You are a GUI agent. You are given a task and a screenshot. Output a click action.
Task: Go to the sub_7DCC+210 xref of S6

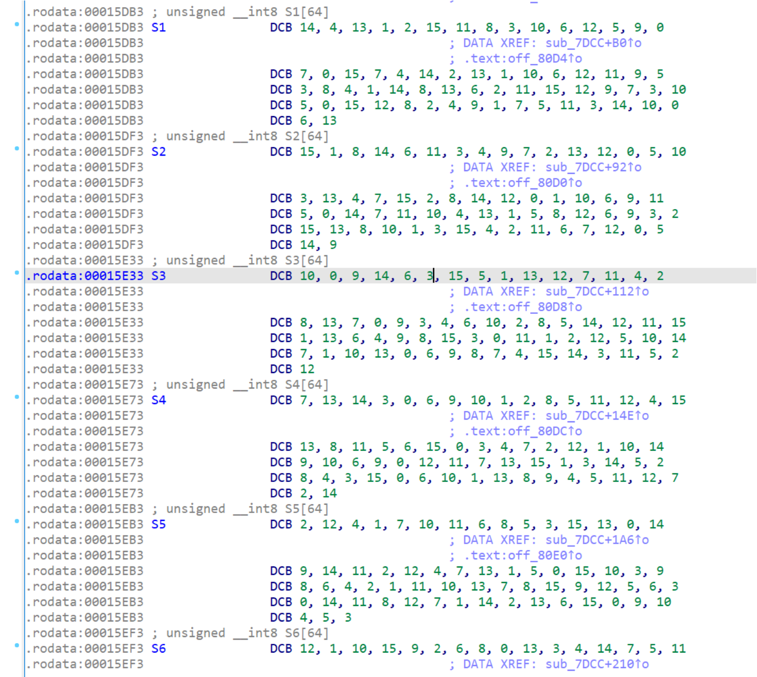(x=597, y=665)
